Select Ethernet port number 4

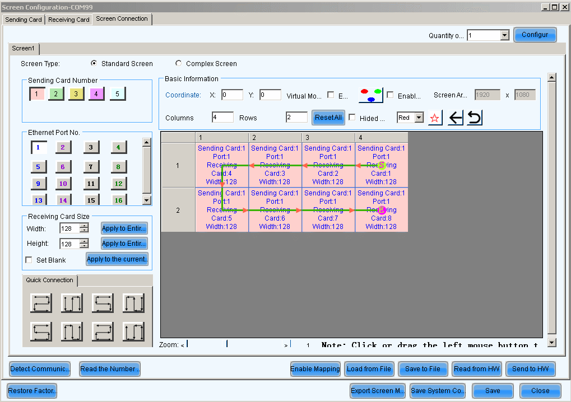tap(118, 148)
